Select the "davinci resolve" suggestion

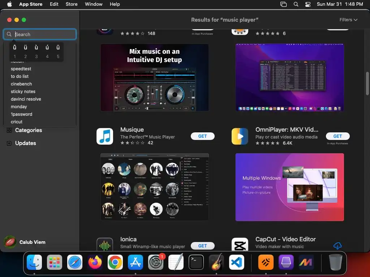[26, 99]
